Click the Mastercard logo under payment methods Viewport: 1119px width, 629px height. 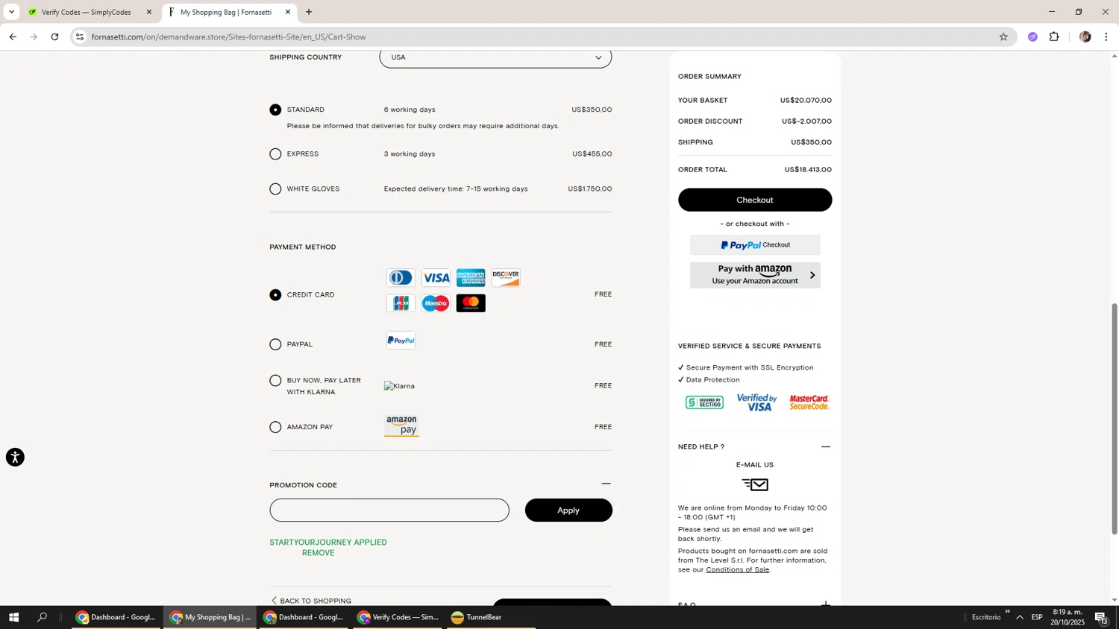click(471, 303)
